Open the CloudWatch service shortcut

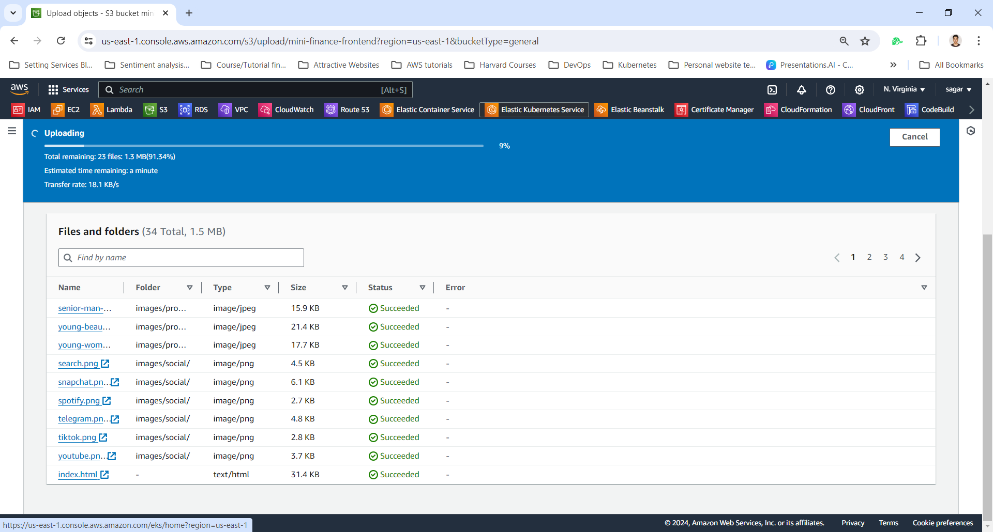[287, 109]
